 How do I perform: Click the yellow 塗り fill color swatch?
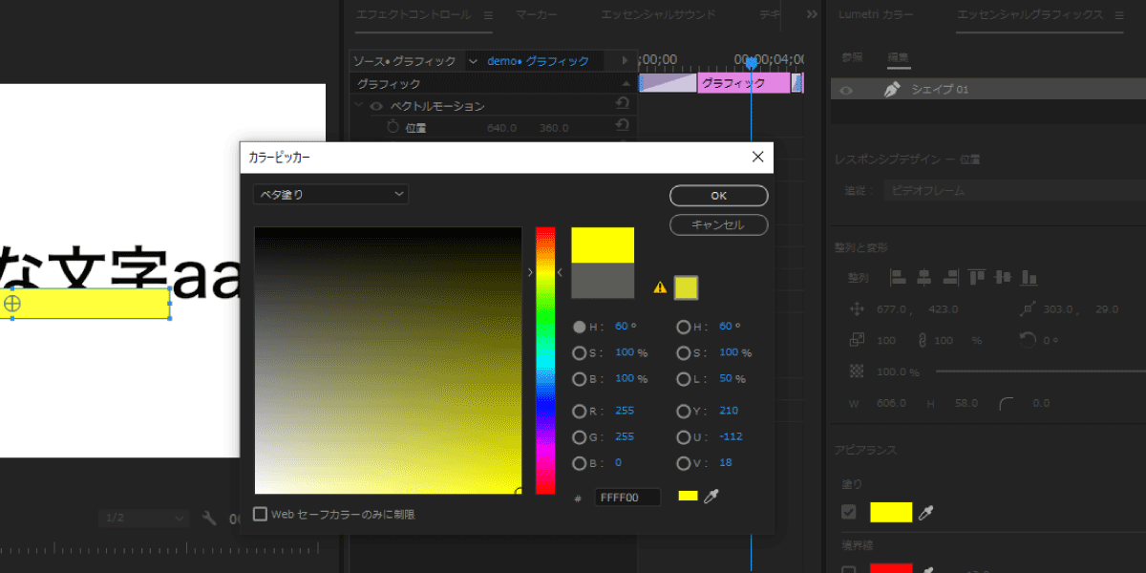click(891, 512)
